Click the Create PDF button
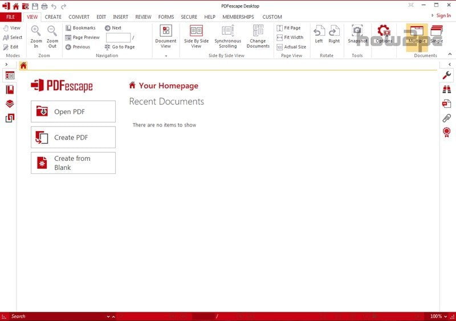The width and height of the screenshot is (456, 321). 74,137
